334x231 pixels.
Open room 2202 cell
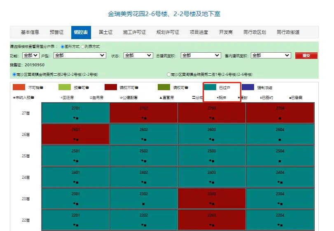point(144,220)
